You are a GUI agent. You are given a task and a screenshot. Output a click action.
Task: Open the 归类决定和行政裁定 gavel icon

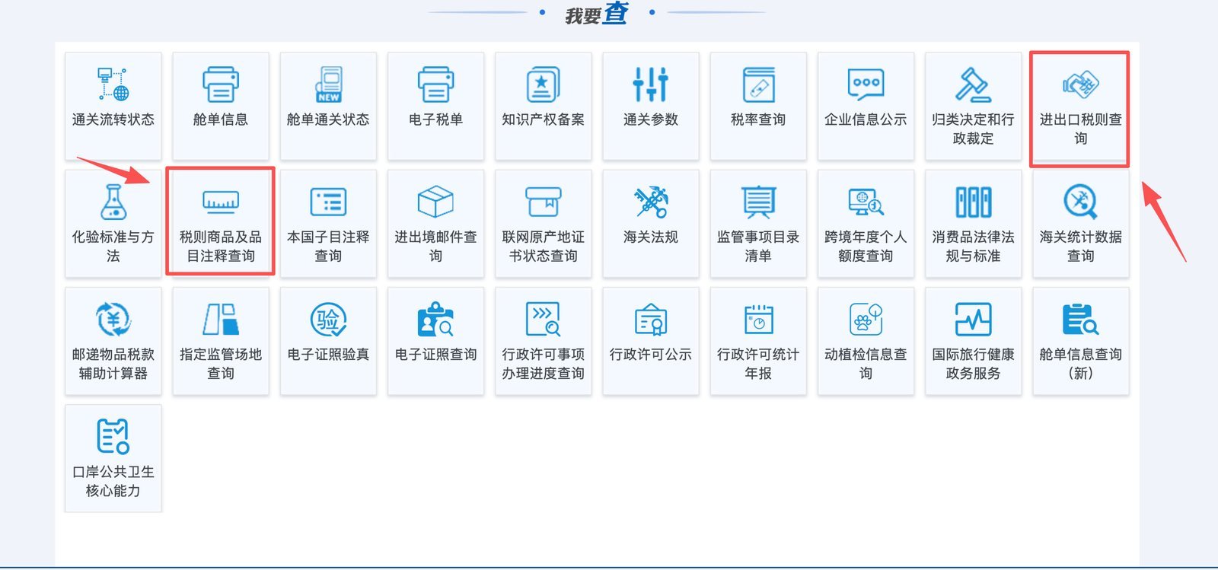tap(973, 84)
